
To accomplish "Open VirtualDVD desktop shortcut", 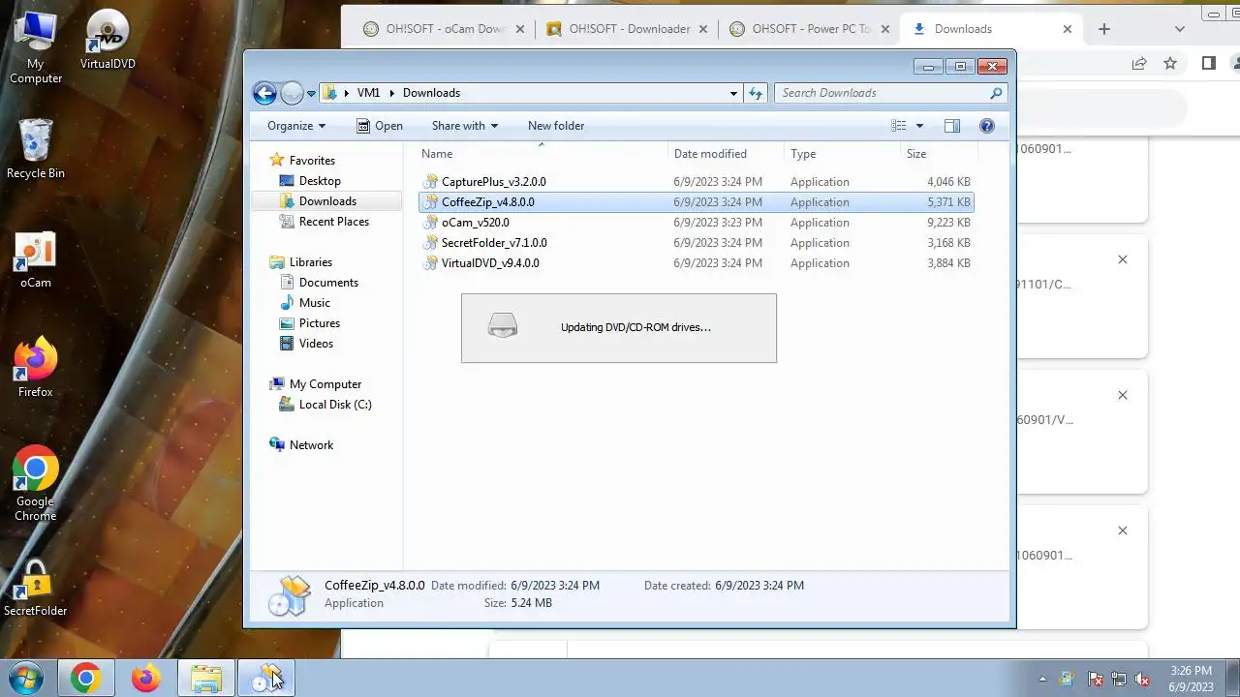I will 108,41.
